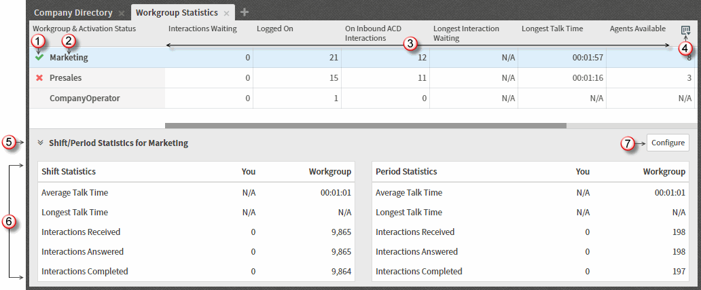The height and width of the screenshot is (290, 701).
Task: Click the Period Statistics table heading
Action: [406, 172]
